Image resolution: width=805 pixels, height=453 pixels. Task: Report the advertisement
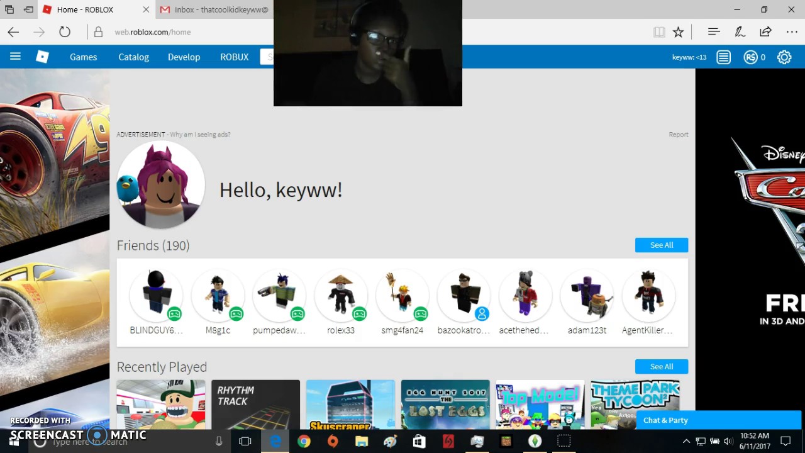679,135
